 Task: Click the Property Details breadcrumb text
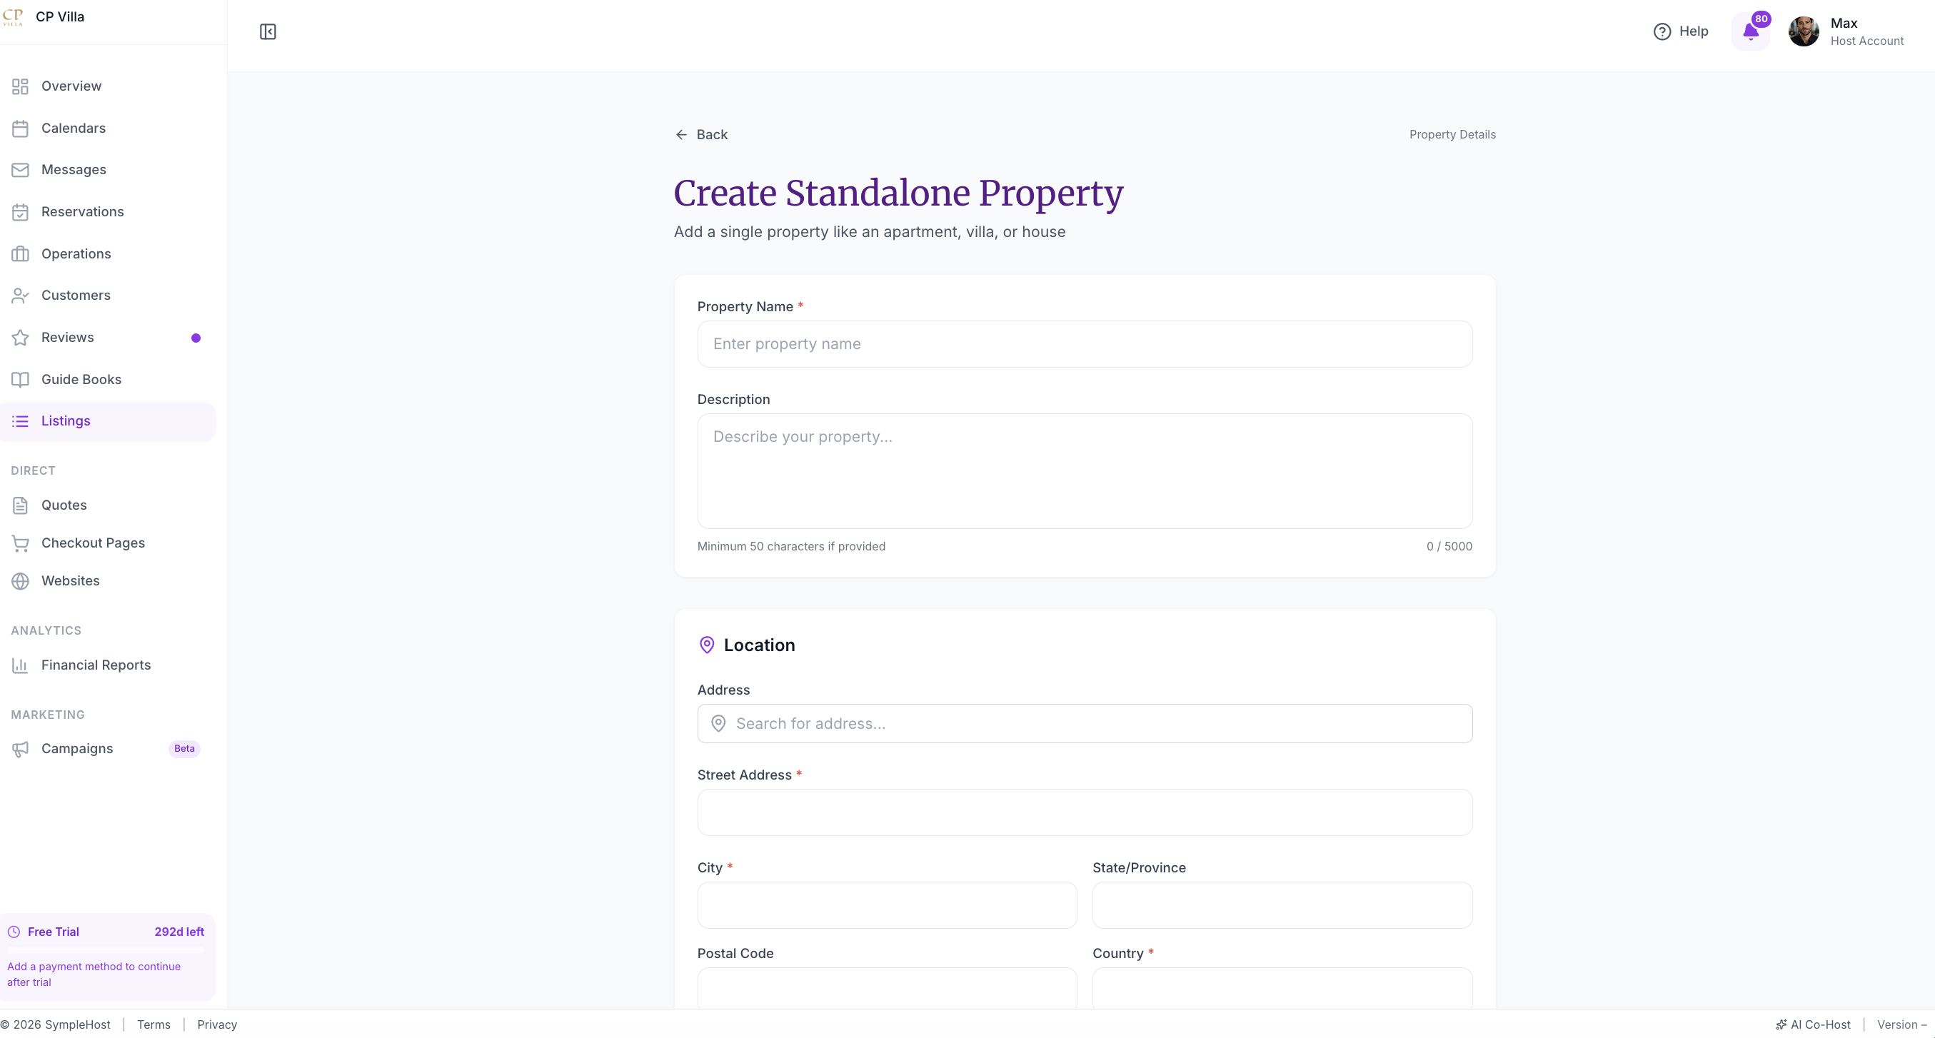pyautogui.click(x=1452, y=134)
